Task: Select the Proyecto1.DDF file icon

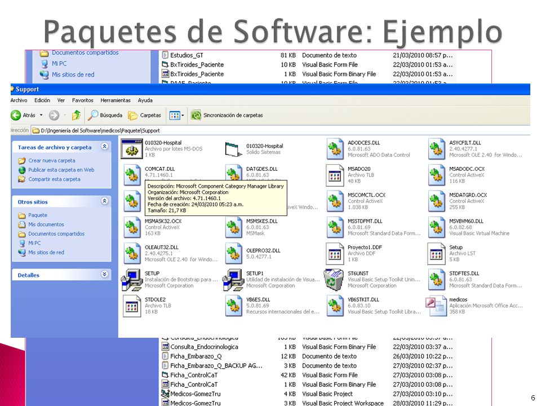Action: pos(335,253)
